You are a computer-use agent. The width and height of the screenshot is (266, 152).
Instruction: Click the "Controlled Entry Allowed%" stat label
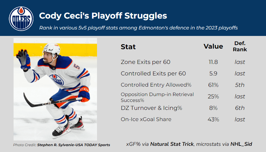pyautogui.click(x=156, y=85)
